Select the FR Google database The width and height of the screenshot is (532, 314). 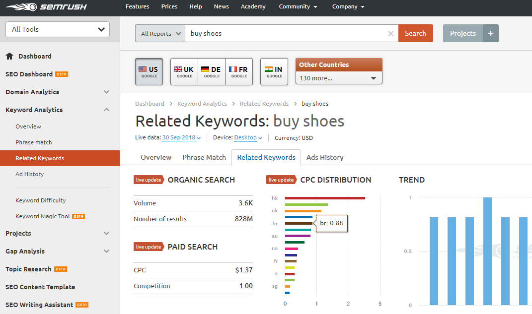239,71
